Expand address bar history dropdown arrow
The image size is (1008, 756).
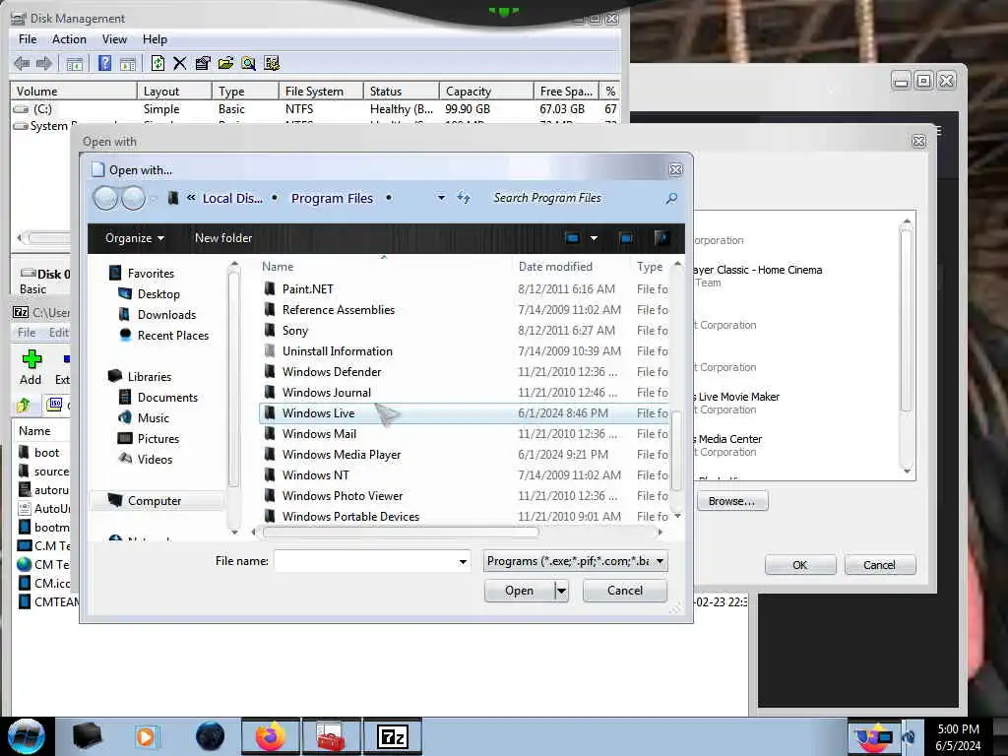441,198
